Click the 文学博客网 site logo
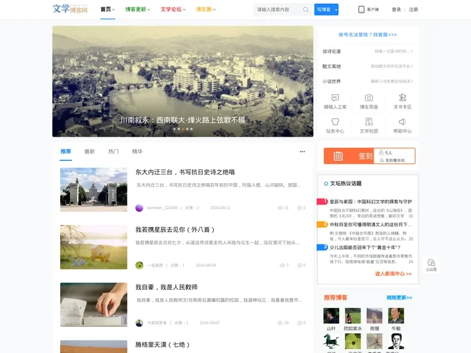 point(70,9)
